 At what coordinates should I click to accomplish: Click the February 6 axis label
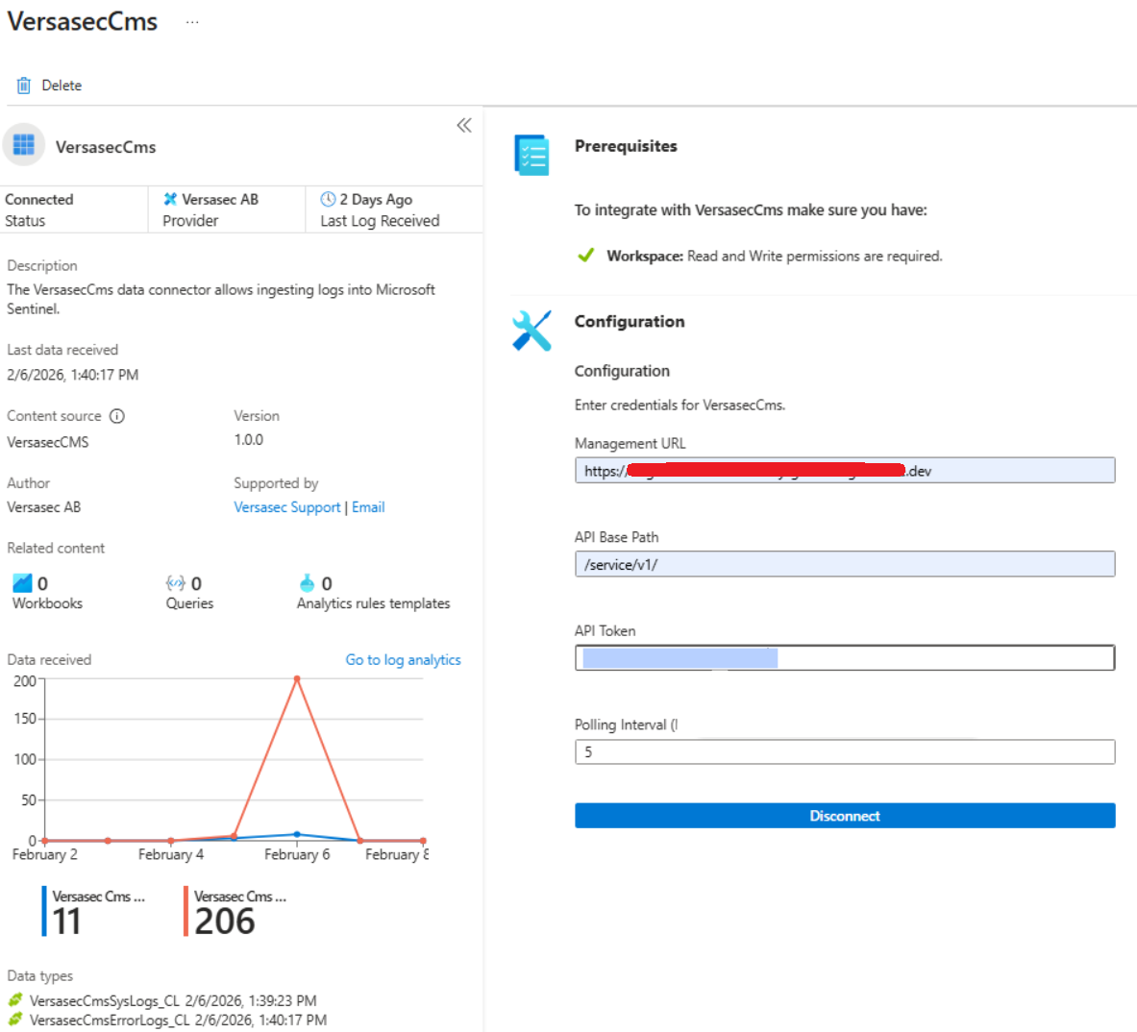pyautogui.click(x=297, y=854)
